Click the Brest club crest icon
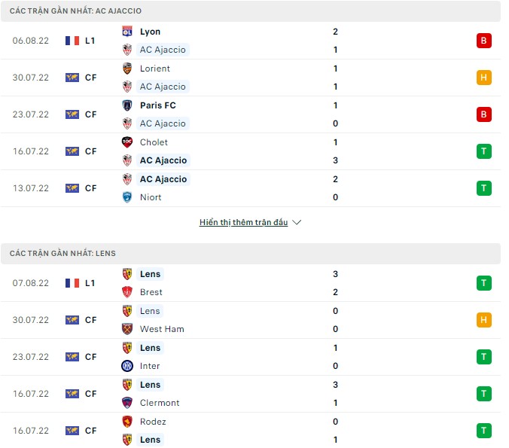The width and height of the screenshot is (509, 448). click(127, 292)
